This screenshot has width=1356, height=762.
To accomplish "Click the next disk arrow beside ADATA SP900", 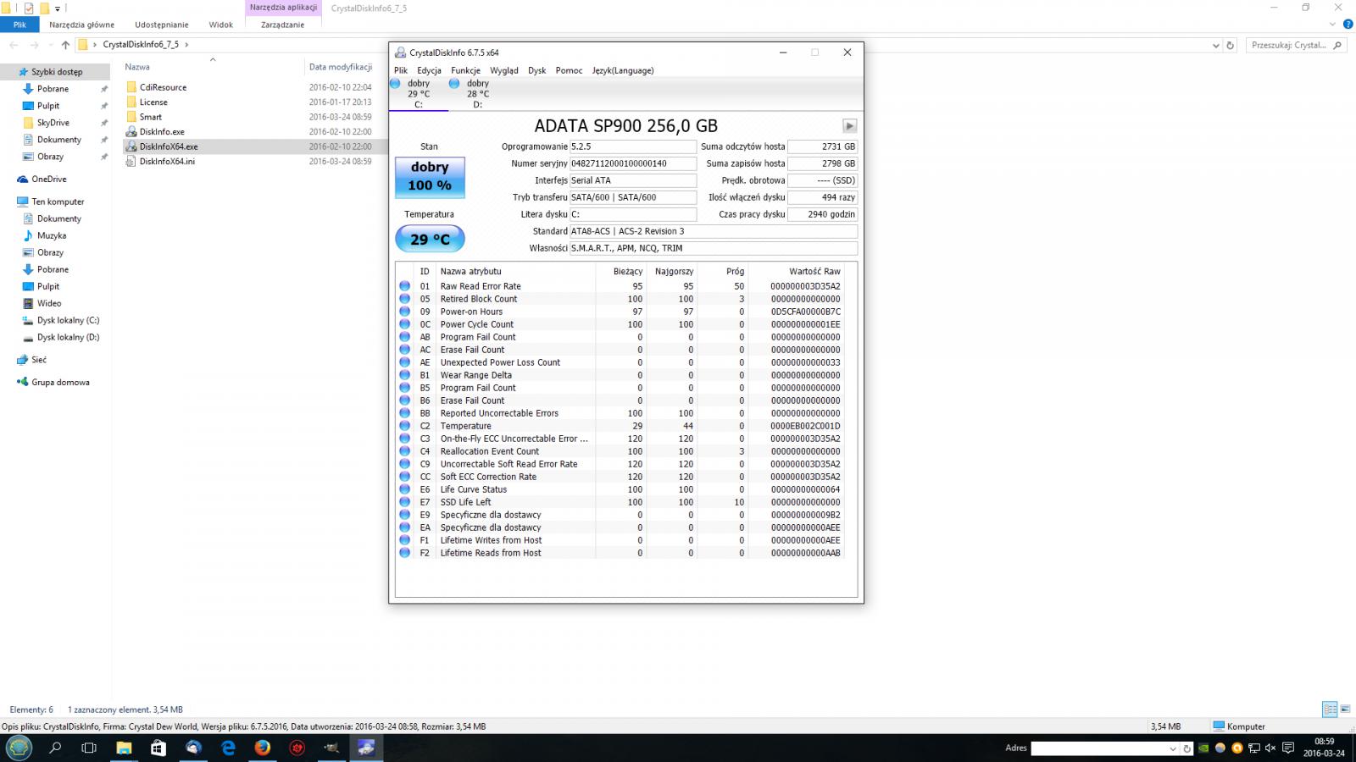I will pyautogui.click(x=849, y=125).
